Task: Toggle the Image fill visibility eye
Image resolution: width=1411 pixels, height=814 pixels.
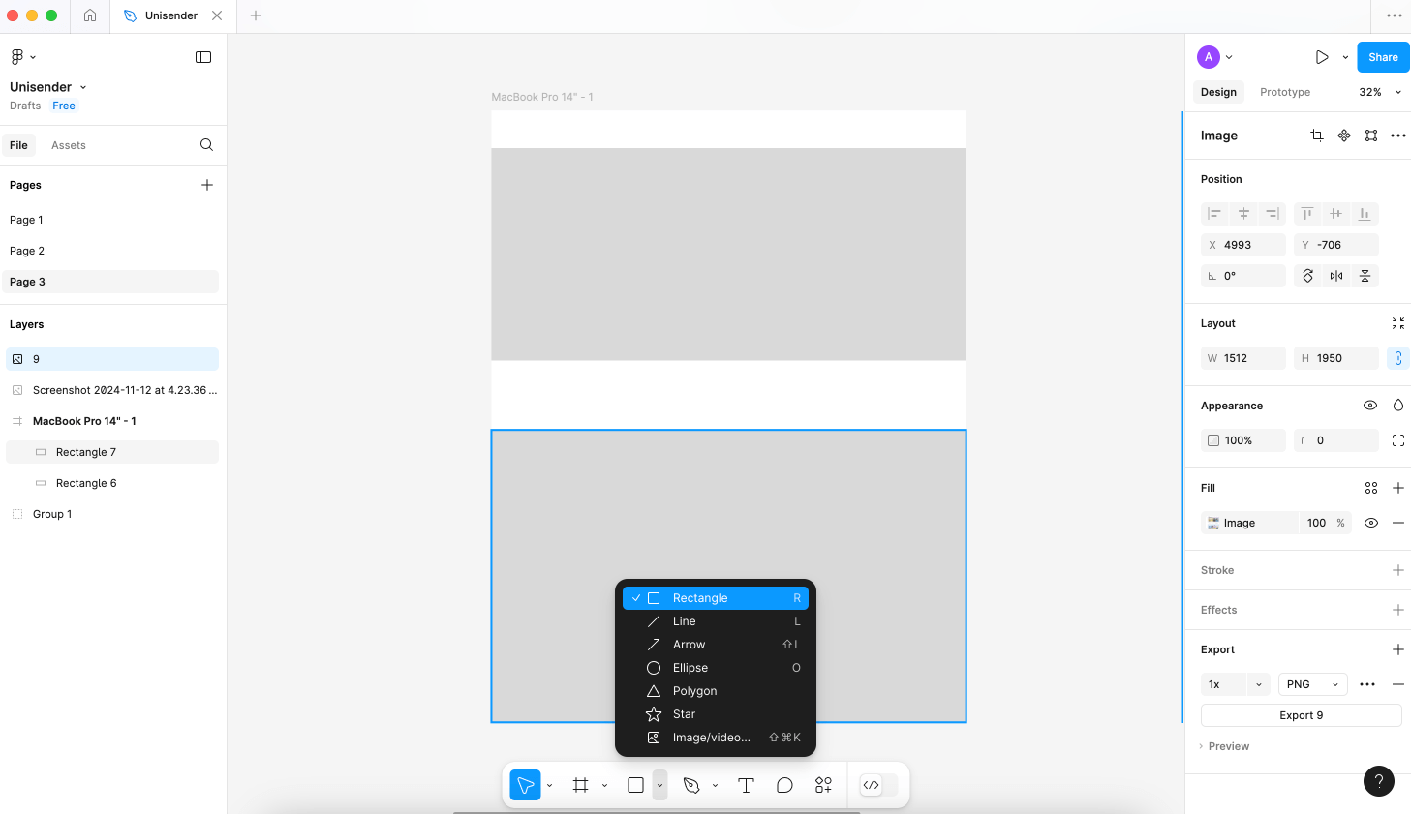Action: (1371, 523)
